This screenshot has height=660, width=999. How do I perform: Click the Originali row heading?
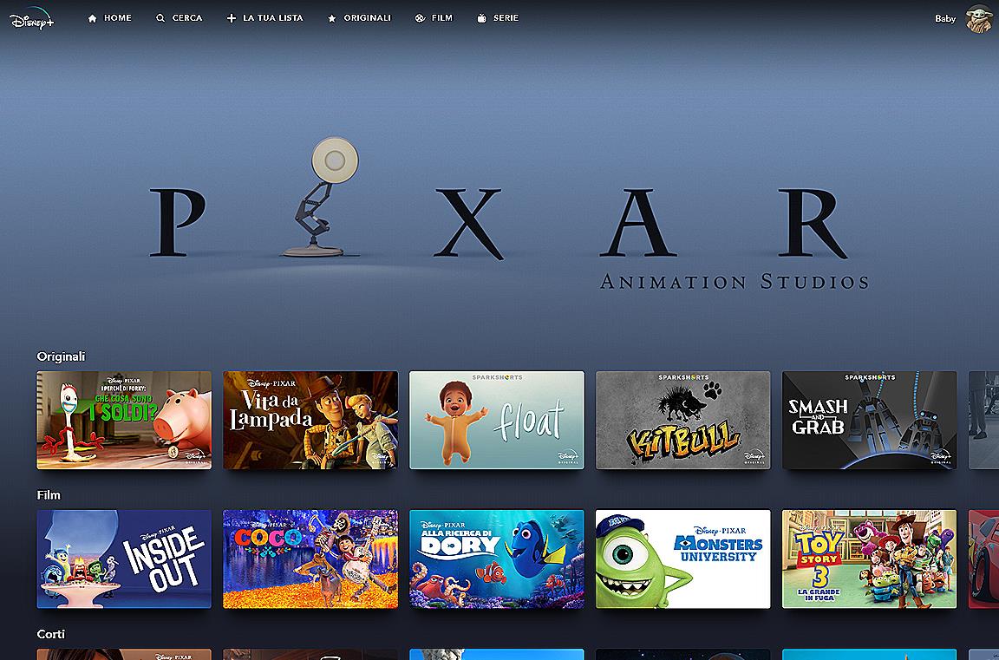[x=62, y=356]
